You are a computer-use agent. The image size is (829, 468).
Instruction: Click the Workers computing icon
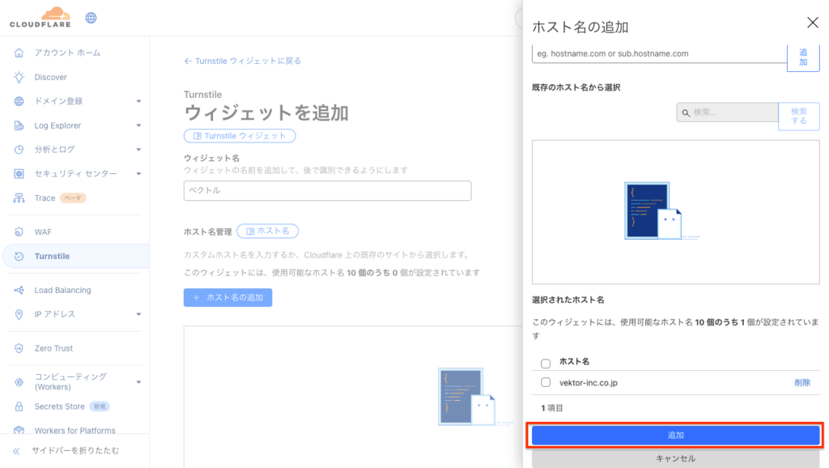coord(19,382)
